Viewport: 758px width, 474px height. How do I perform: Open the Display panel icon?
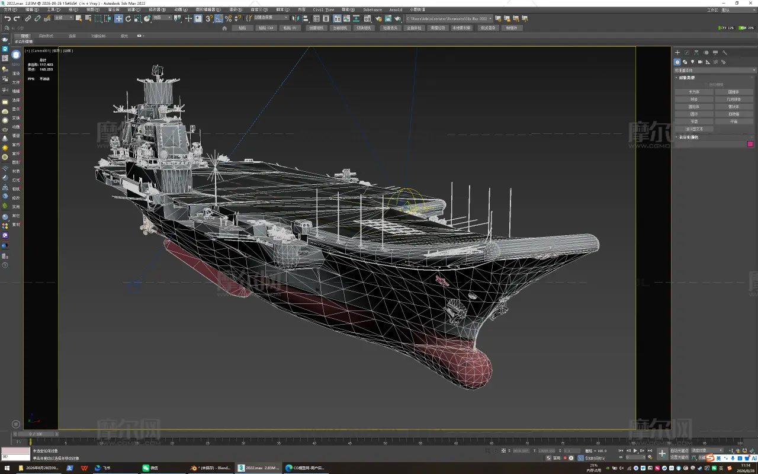pos(715,53)
